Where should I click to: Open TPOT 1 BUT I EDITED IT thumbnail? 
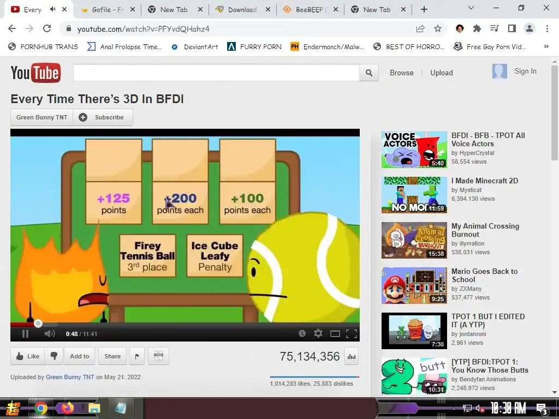[x=414, y=331]
